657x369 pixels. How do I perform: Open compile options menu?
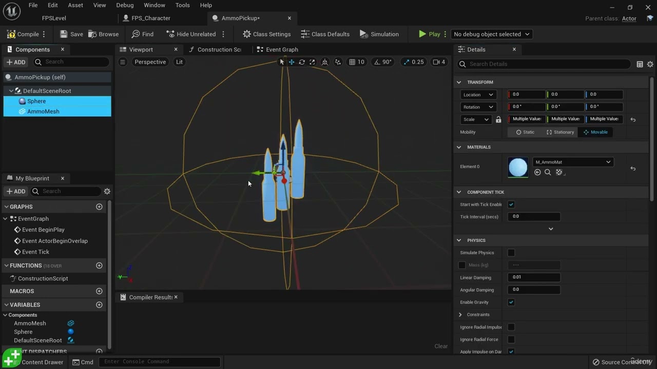[44, 34]
